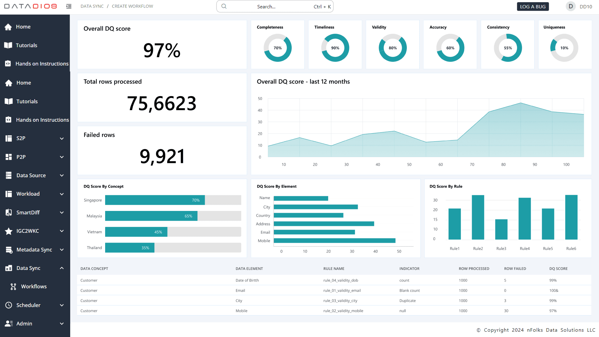
Task: Expand the Workload section
Action: click(x=61, y=194)
